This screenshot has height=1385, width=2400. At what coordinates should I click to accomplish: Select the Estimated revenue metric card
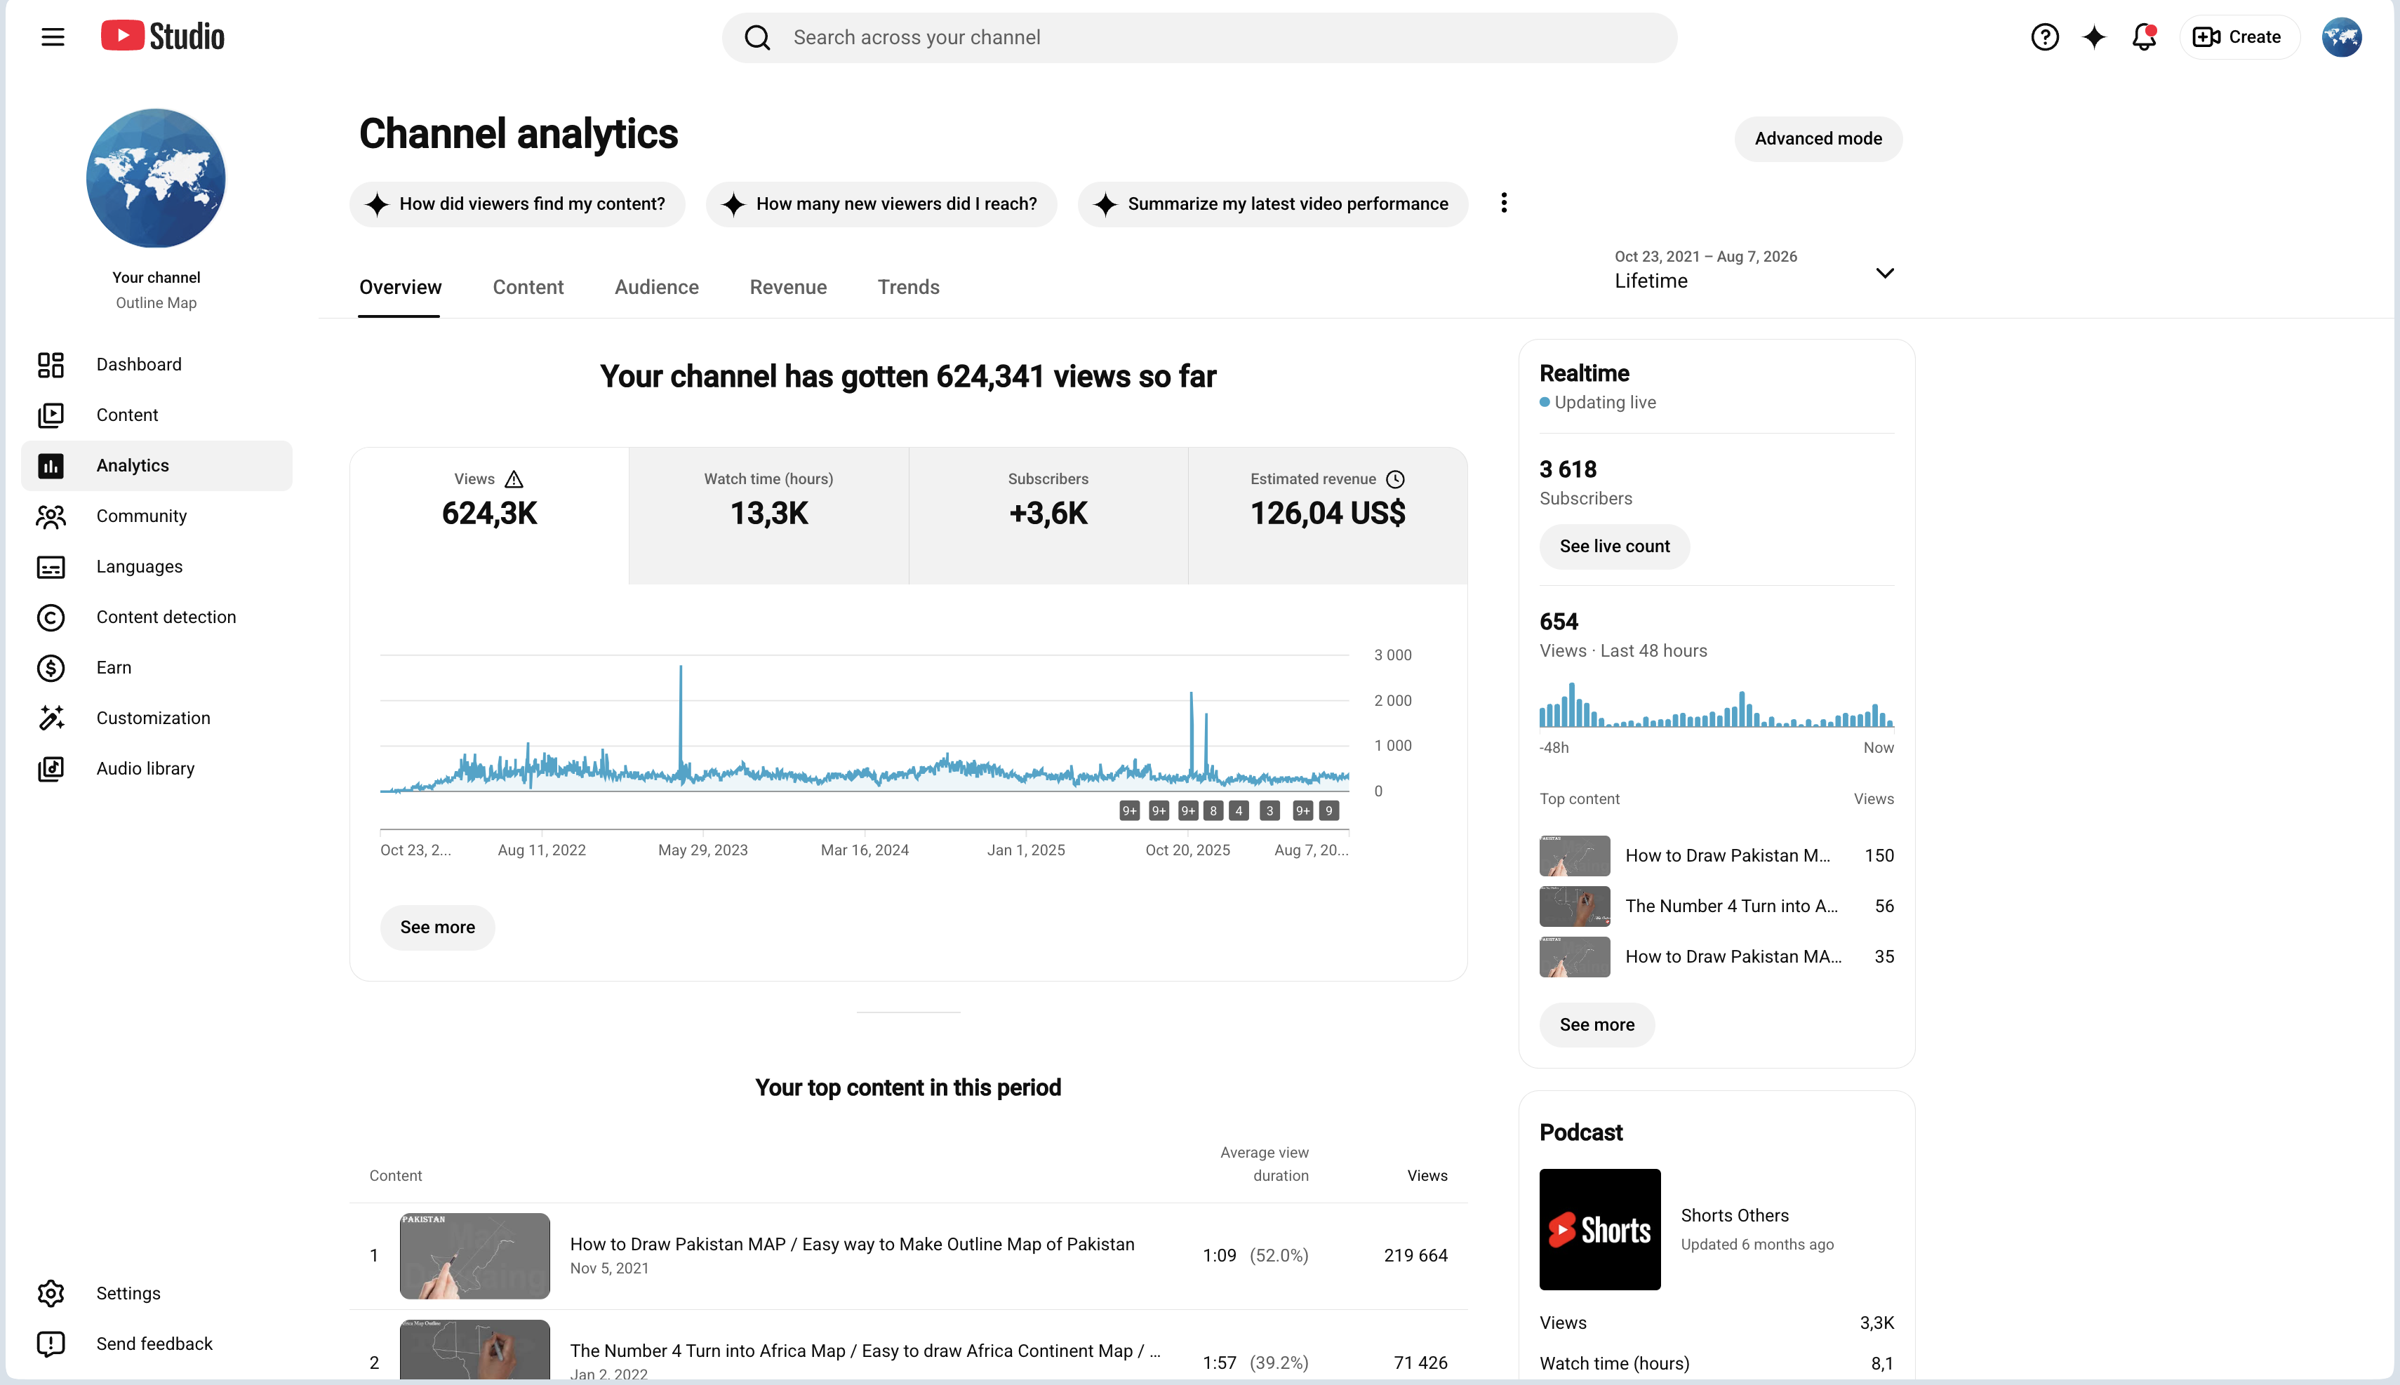tap(1328, 516)
